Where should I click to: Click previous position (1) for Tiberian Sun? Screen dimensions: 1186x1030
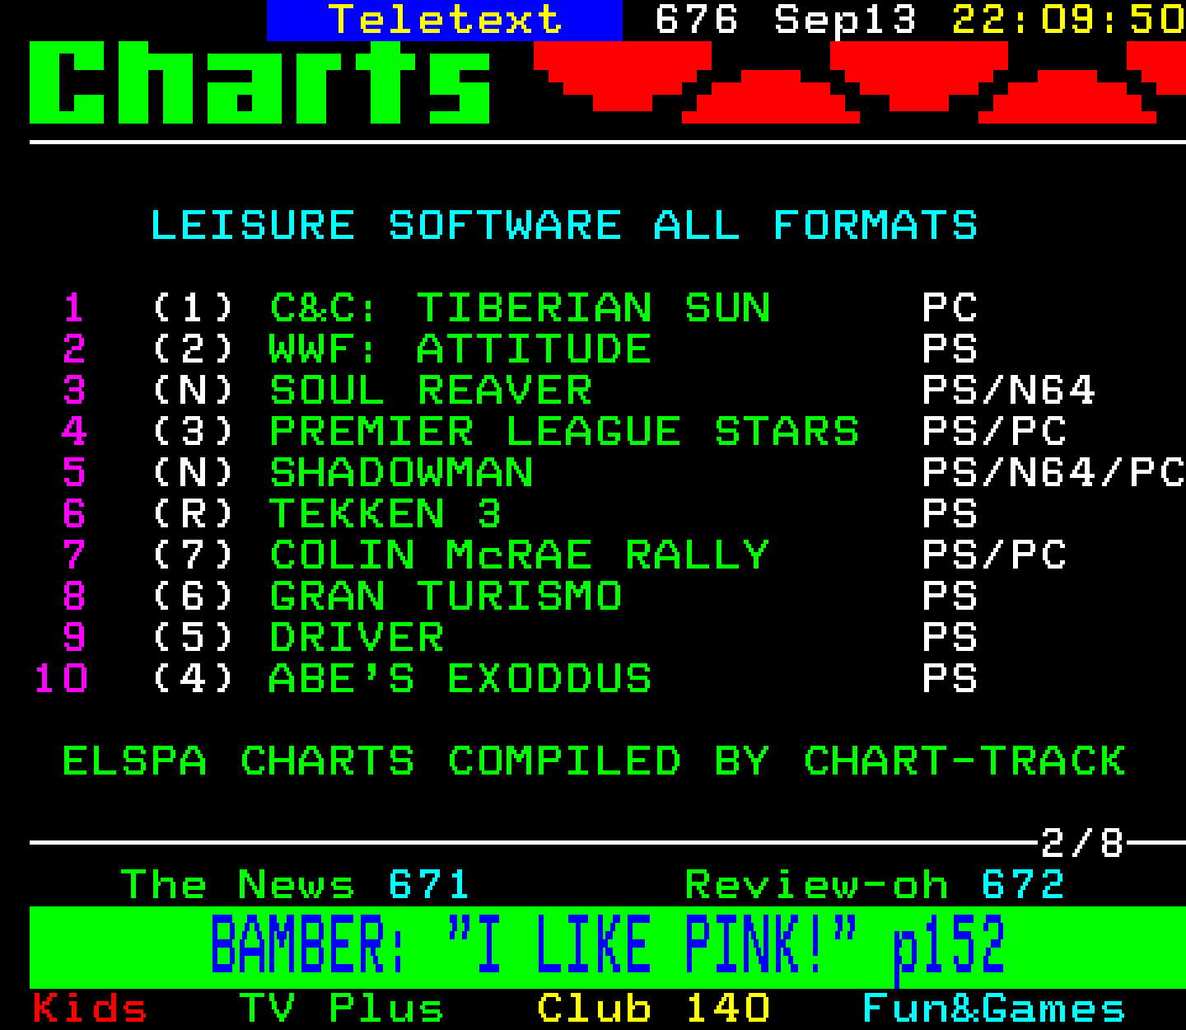tap(193, 308)
